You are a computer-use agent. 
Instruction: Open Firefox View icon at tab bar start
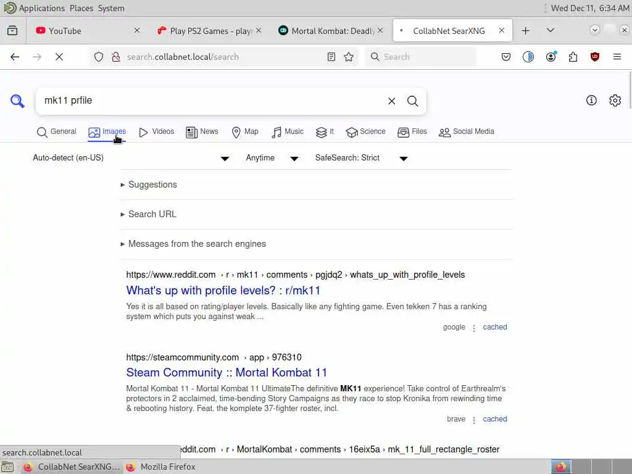click(x=12, y=31)
